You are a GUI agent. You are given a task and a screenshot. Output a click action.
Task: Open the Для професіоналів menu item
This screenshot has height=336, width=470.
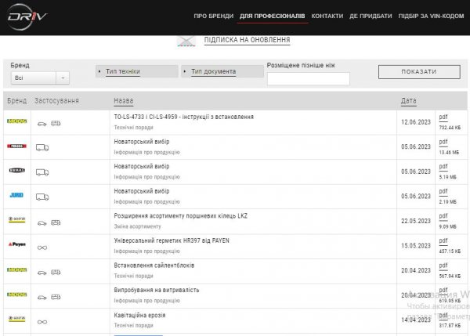tap(272, 16)
